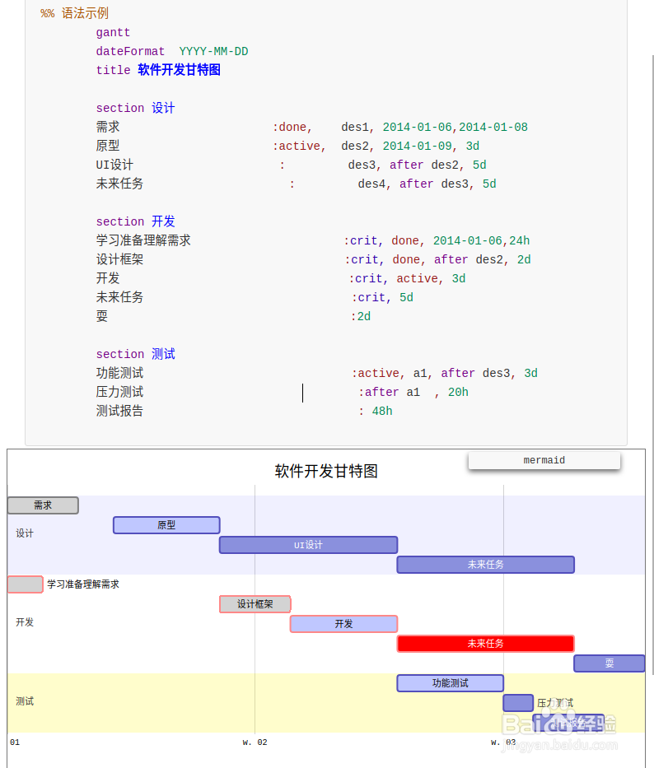Click ':after a1' in 压力测试 line
This screenshot has width=654, height=768.
click(x=390, y=393)
